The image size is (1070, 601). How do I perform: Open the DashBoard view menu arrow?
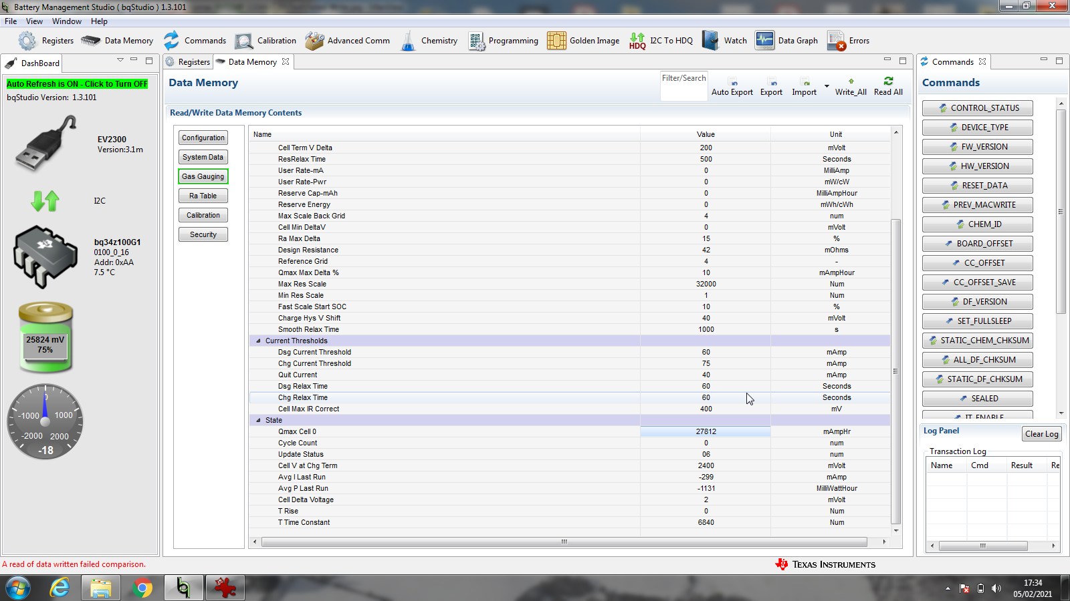coord(120,60)
